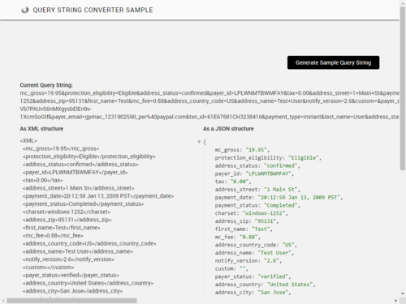This screenshot has height=304, width=406.
Task: Click the opening <XML> tag line
Action: 28,141
